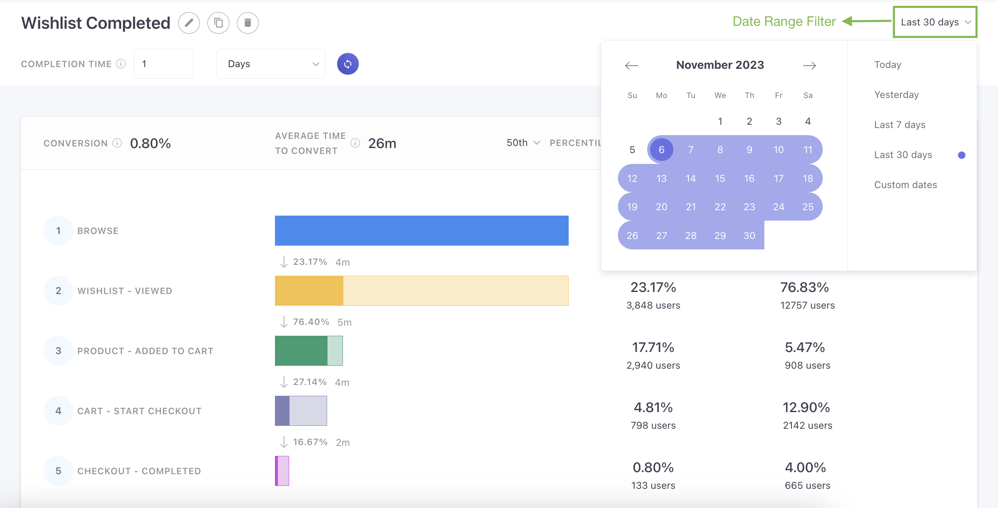The height and width of the screenshot is (508, 998).
Task: Open the Last 30 days date range dropdown
Action: [x=935, y=22]
